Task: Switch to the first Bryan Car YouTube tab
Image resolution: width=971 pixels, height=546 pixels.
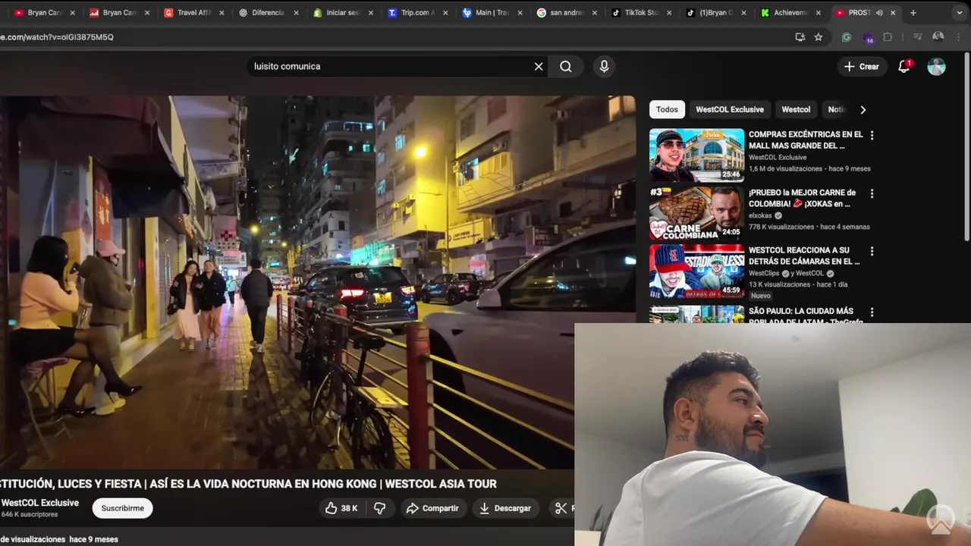Action: click(42, 13)
